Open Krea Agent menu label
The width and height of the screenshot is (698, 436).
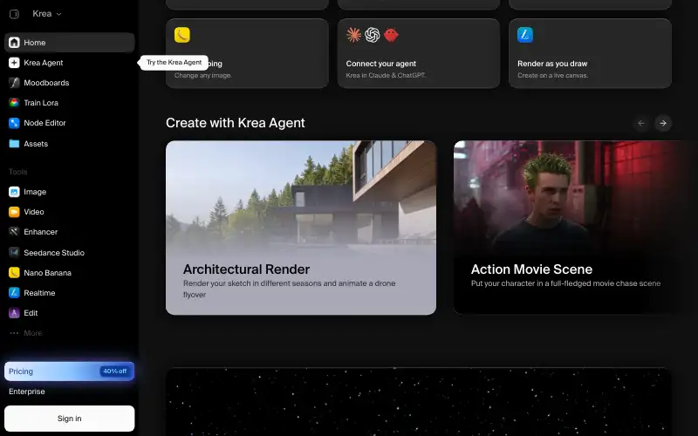[43, 63]
